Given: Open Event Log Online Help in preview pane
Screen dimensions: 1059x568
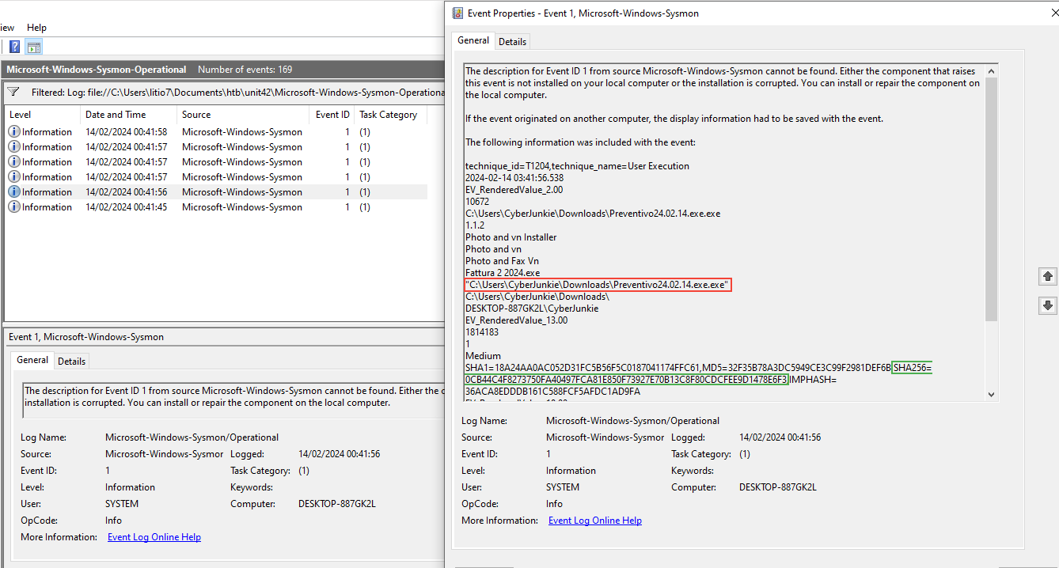Looking at the screenshot, I should pyautogui.click(x=154, y=537).
